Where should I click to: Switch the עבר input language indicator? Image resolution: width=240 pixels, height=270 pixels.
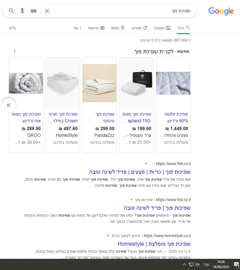[x=206, y=264]
